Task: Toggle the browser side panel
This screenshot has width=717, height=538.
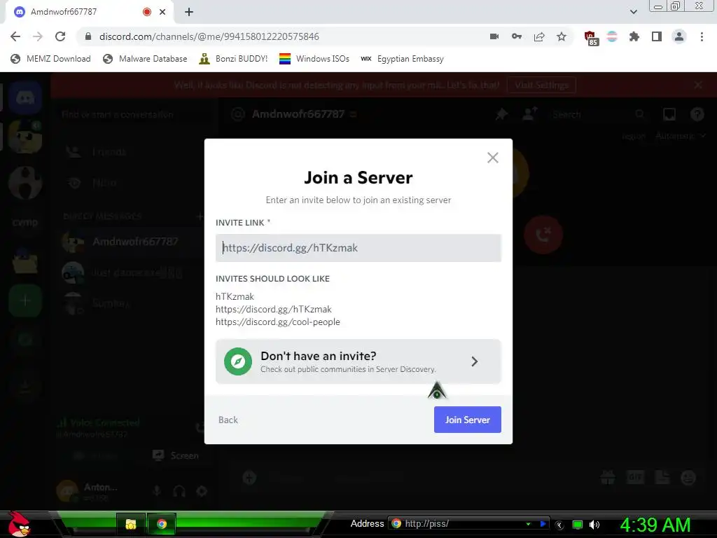Action: [x=657, y=36]
